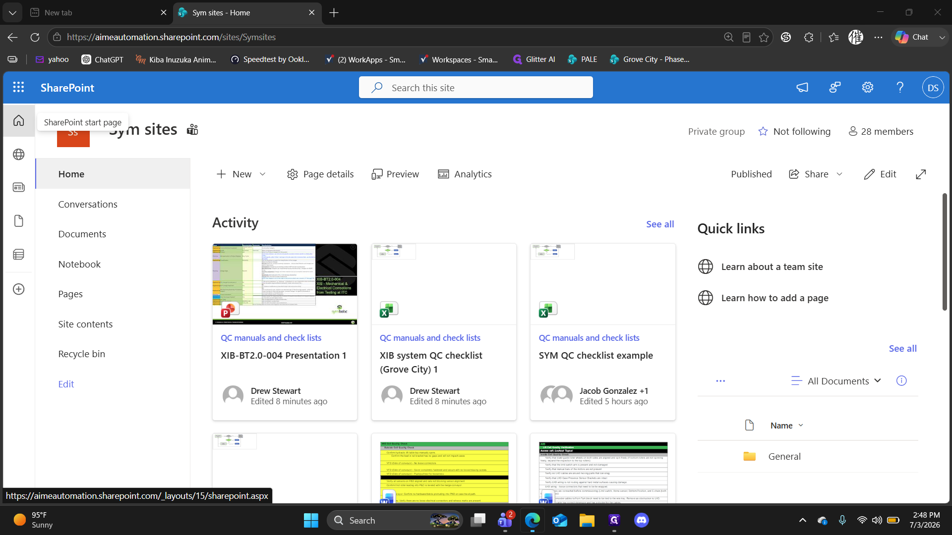
Task: Open the browser favorites list icon
Action: [833, 37]
